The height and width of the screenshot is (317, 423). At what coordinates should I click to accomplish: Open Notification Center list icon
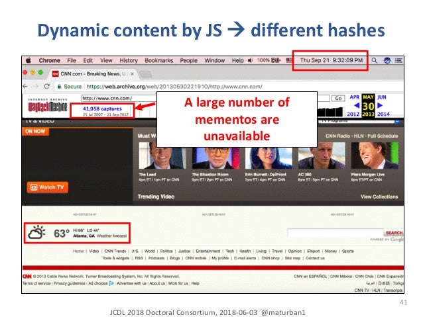pyautogui.click(x=398, y=60)
